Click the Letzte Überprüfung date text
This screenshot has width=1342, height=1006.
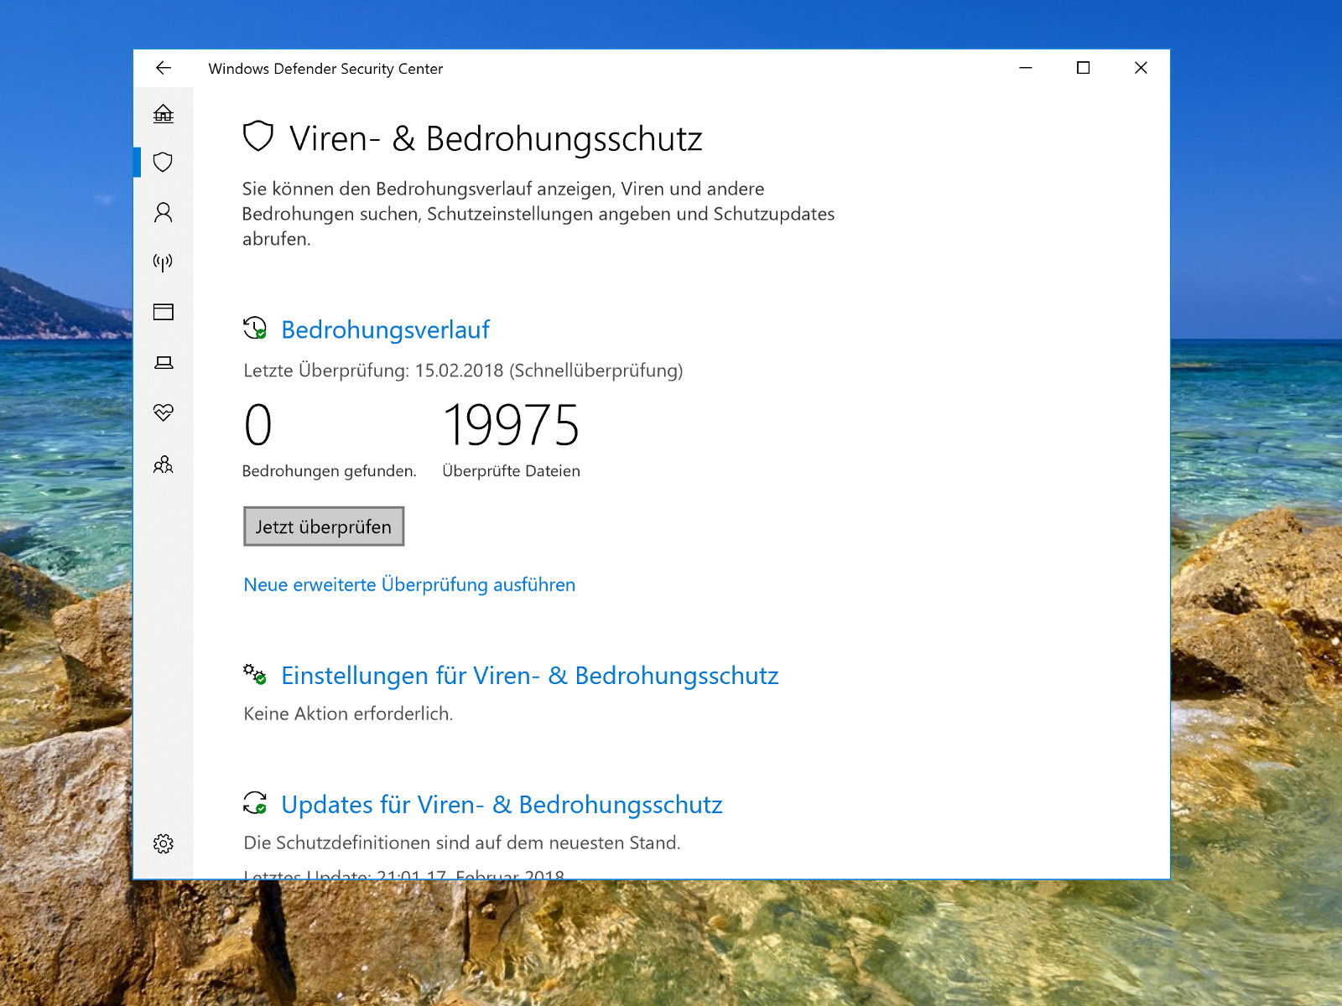[x=463, y=371]
